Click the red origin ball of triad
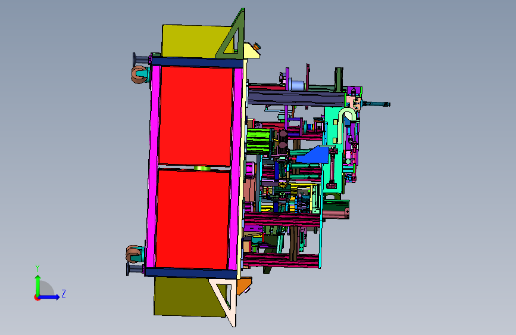 coord(36,297)
